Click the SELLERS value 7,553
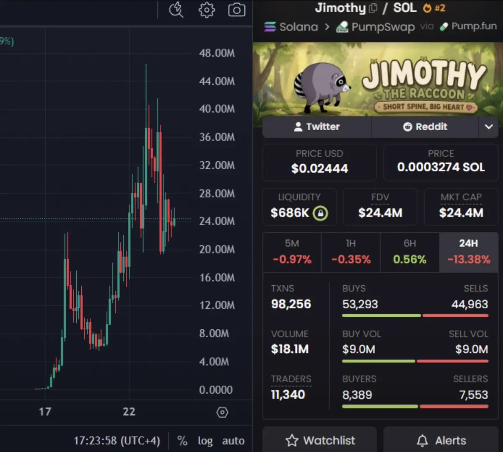Screen dimensions: 503x452 [x=474, y=395]
